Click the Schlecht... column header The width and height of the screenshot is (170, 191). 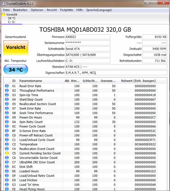90,81
